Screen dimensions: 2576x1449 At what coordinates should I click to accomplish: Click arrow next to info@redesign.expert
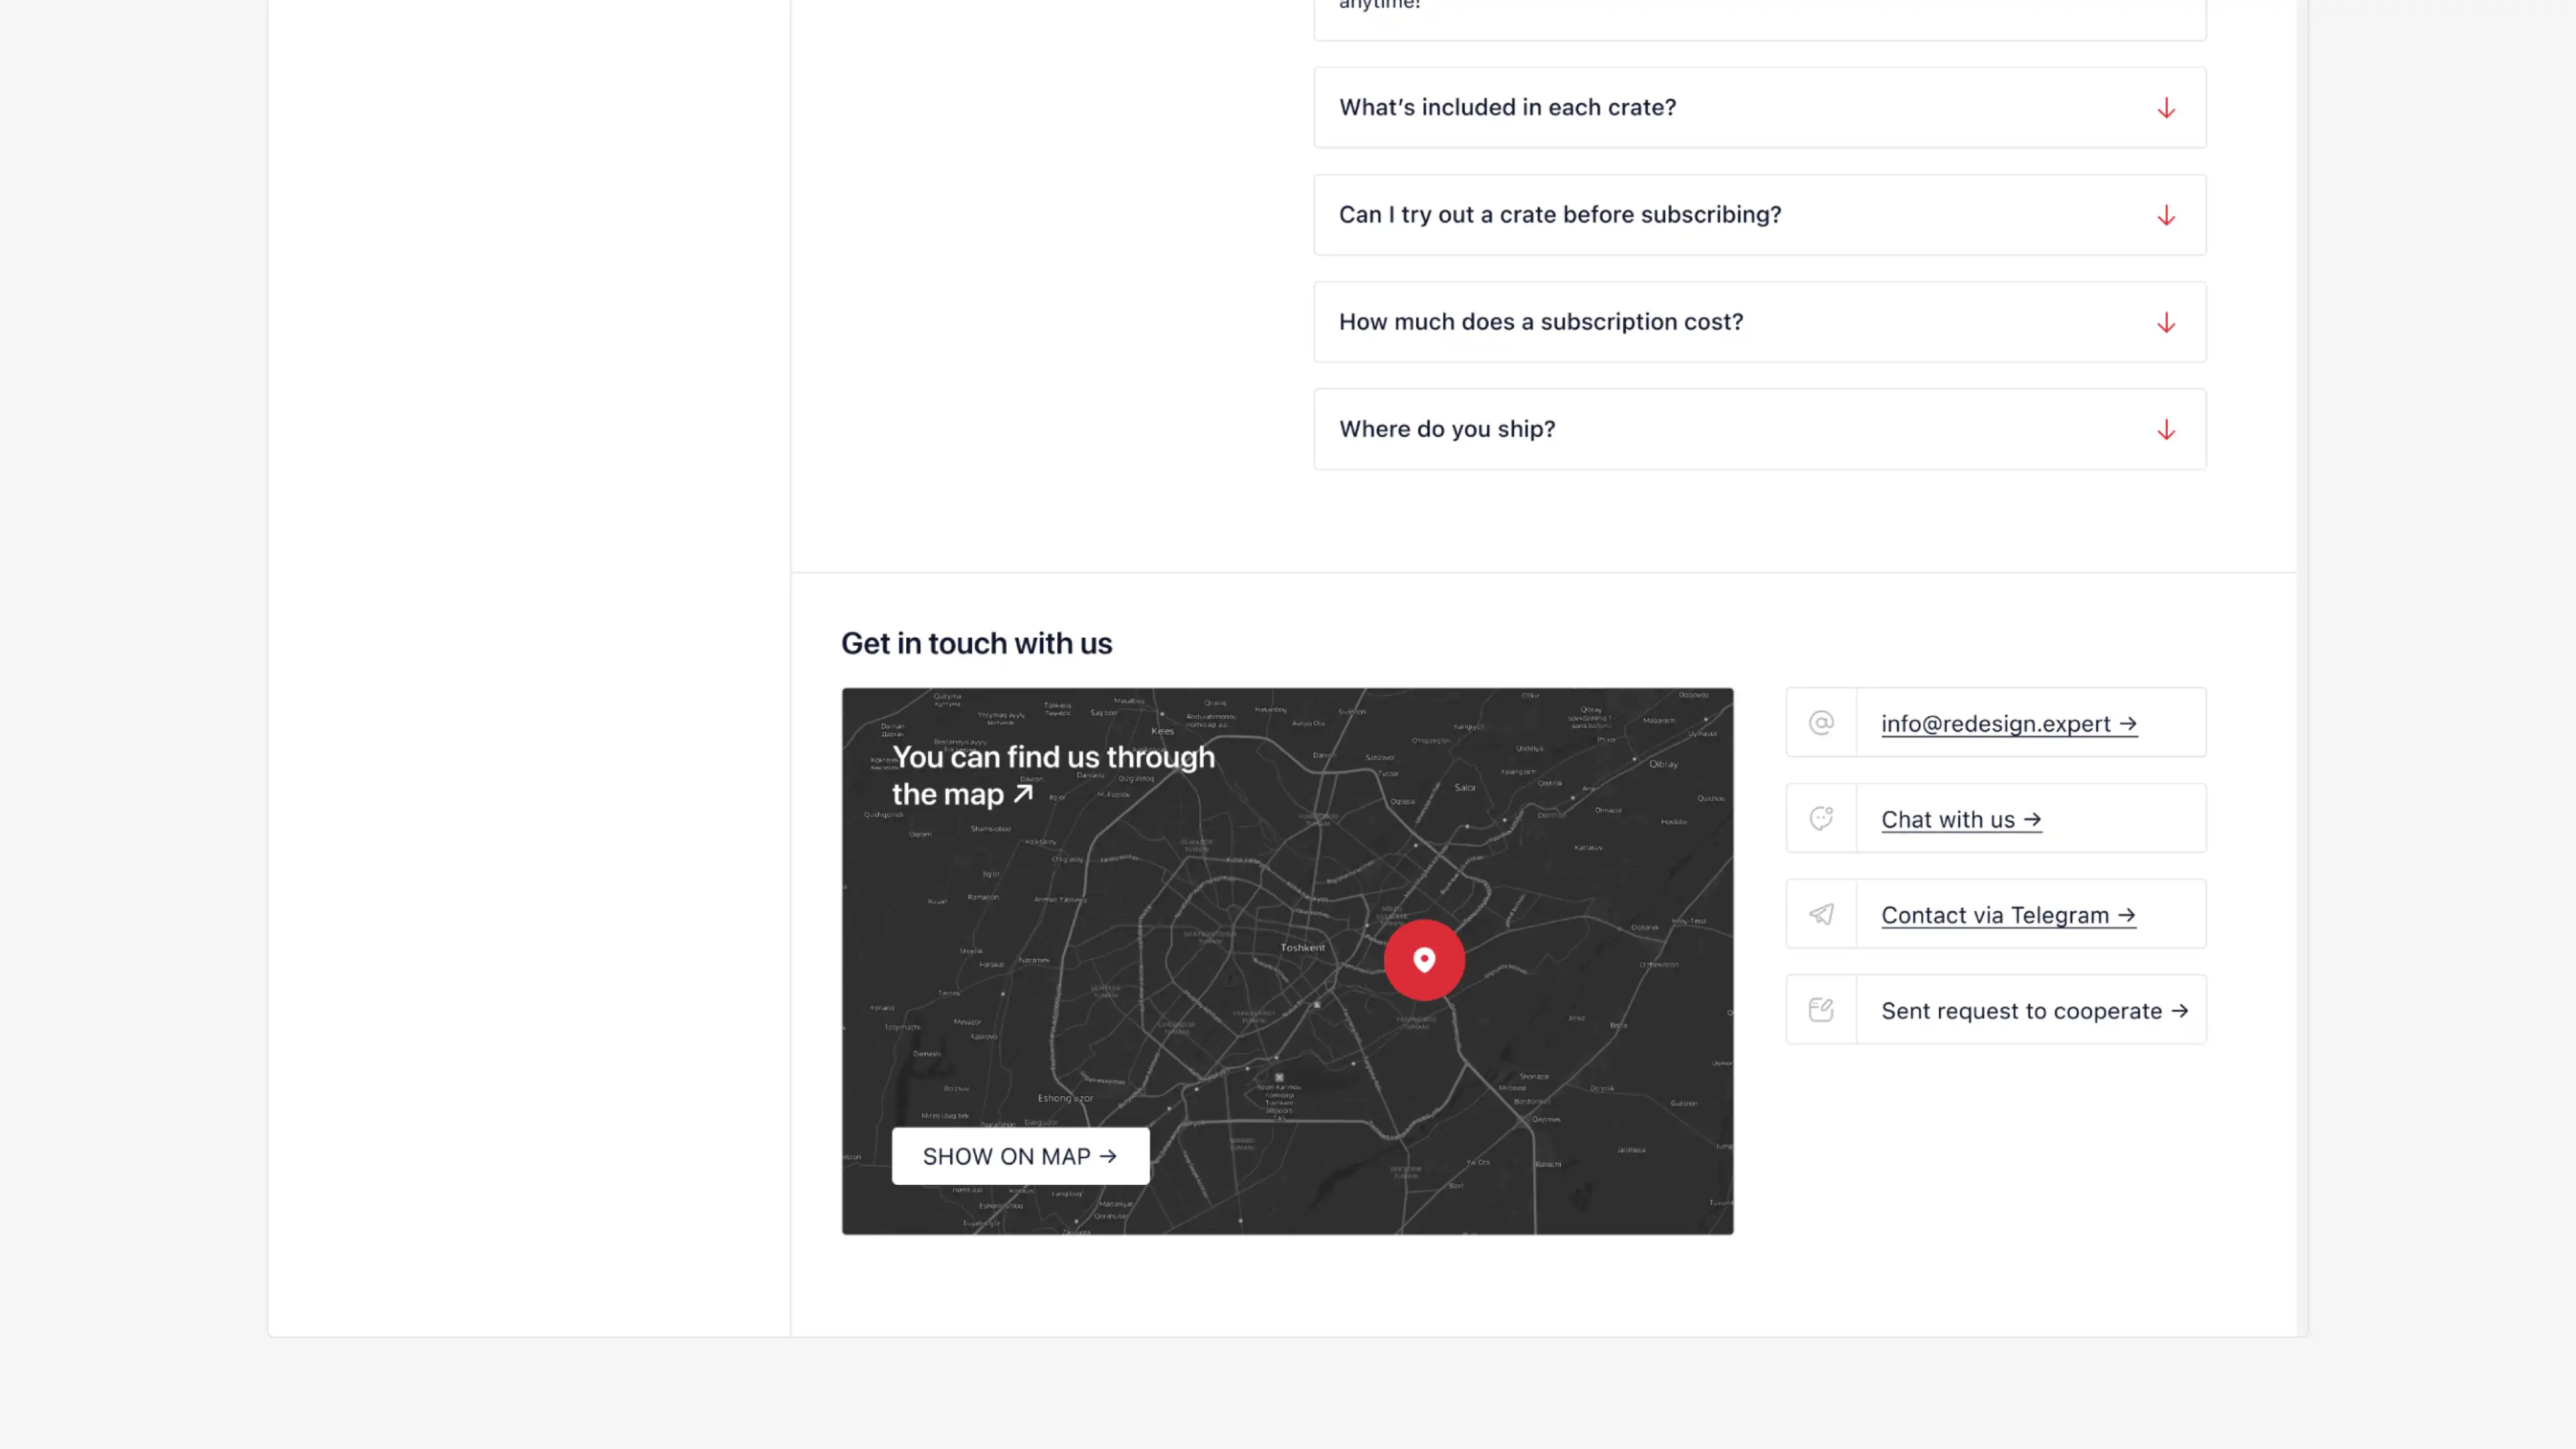click(x=2128, y=723)
